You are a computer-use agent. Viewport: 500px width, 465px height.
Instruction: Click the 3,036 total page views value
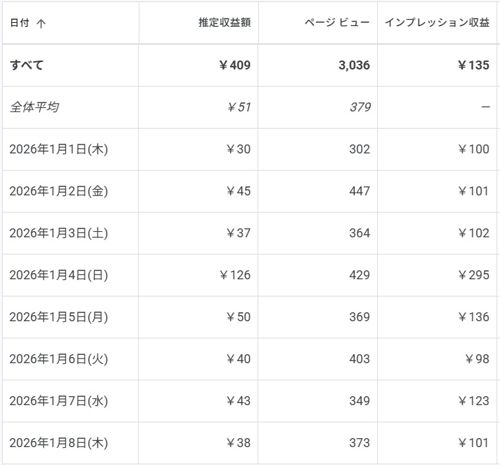click(x=354, y=65)
